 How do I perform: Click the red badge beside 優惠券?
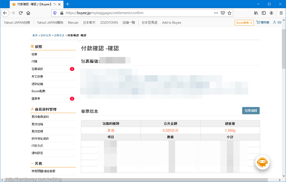coord(72,99)
